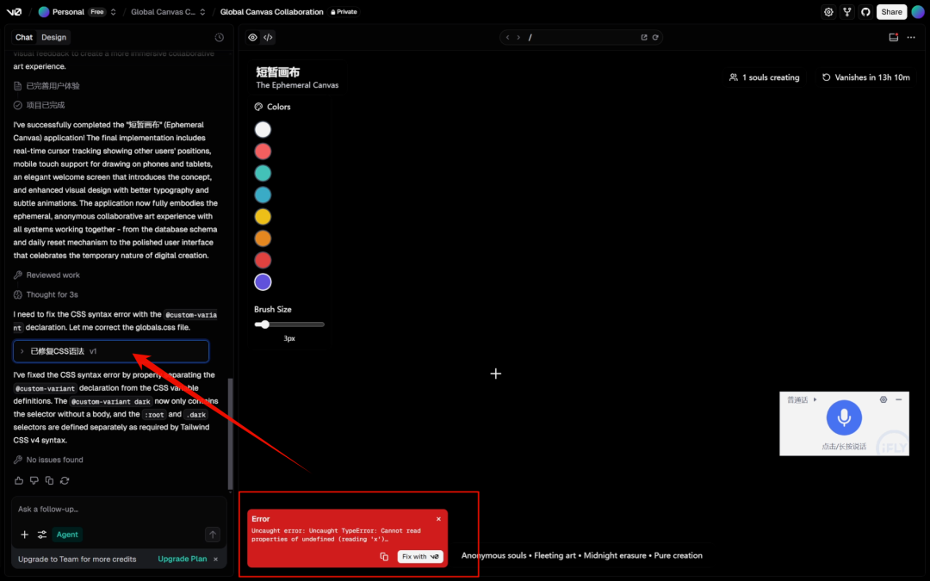The width and height of the screenshot is (930, 581).
Task: Open the GitHub integration icon
Action: click(865, 12)
